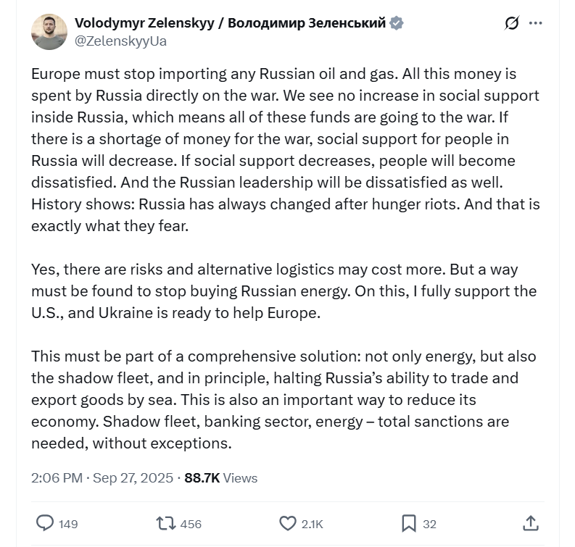Like the post with the heart icon
Viewport: 575px width, 547px height.
coord(288,523)
